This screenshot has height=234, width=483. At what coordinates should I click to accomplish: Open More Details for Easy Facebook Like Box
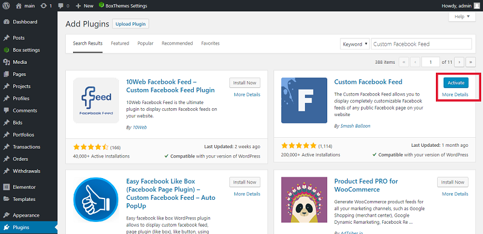(x=247, y=194)
